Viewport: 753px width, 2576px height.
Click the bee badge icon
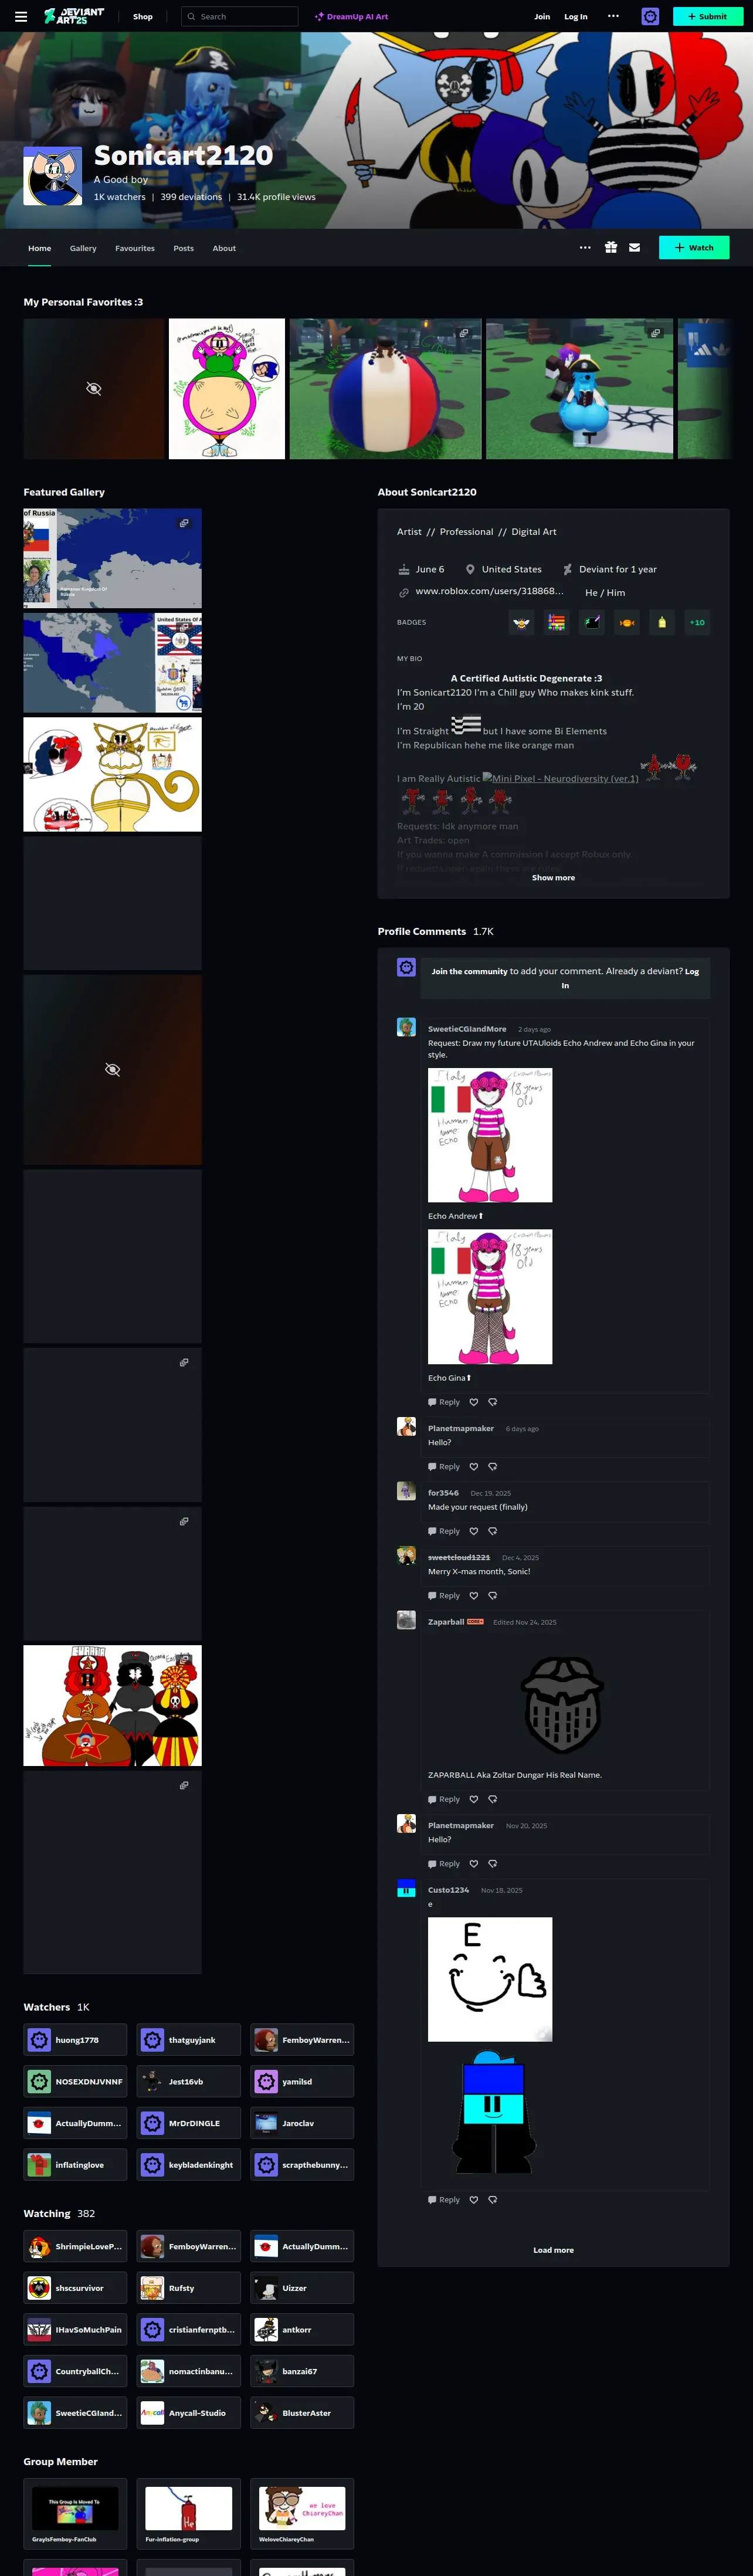[521, 622]
